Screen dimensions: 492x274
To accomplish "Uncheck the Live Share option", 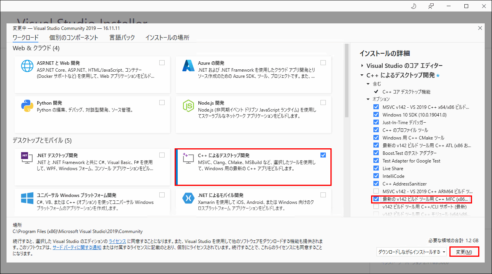I will click(376, 168).
